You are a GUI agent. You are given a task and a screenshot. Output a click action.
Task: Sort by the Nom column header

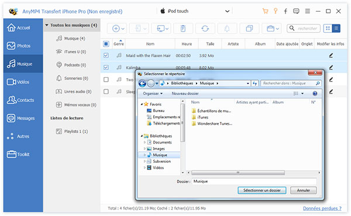[150, 44]
